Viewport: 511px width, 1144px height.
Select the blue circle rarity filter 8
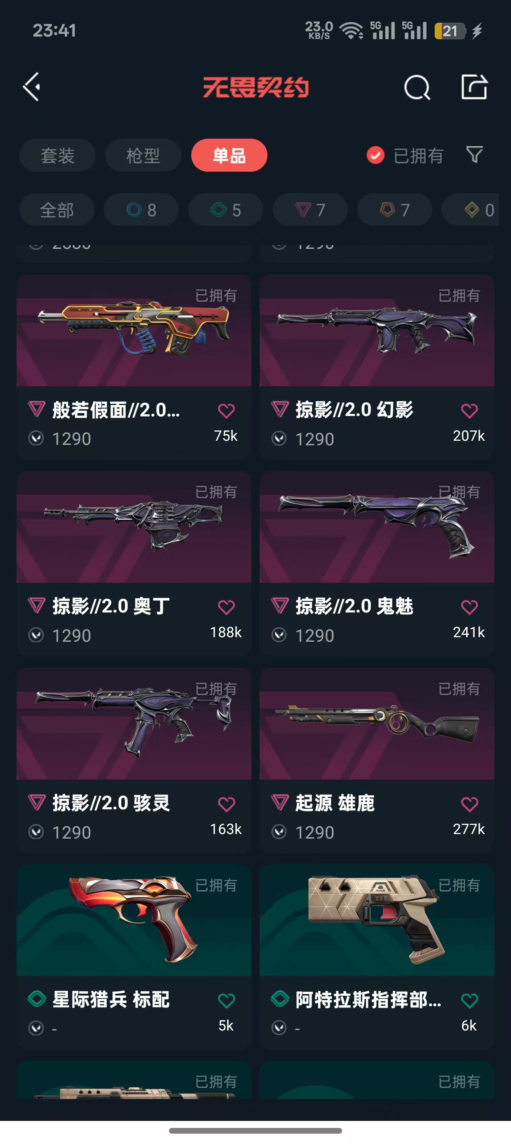point(141,210)
